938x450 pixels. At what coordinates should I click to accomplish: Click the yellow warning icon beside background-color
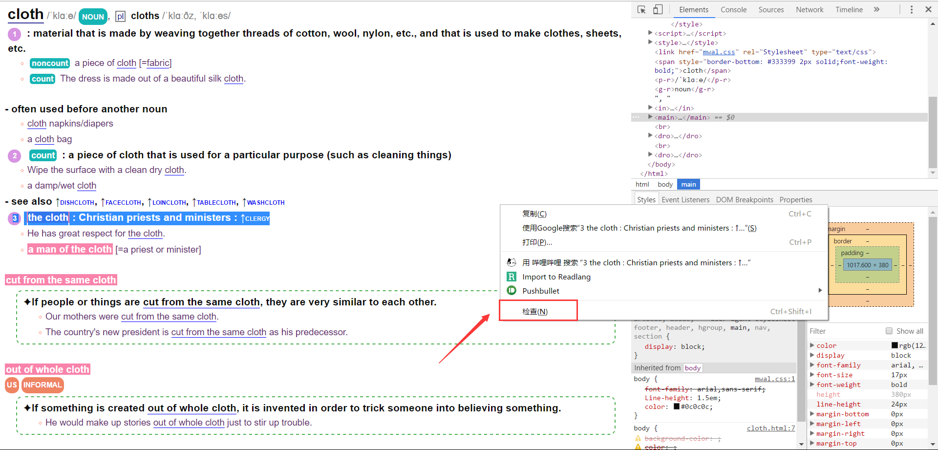pos(638,438)
